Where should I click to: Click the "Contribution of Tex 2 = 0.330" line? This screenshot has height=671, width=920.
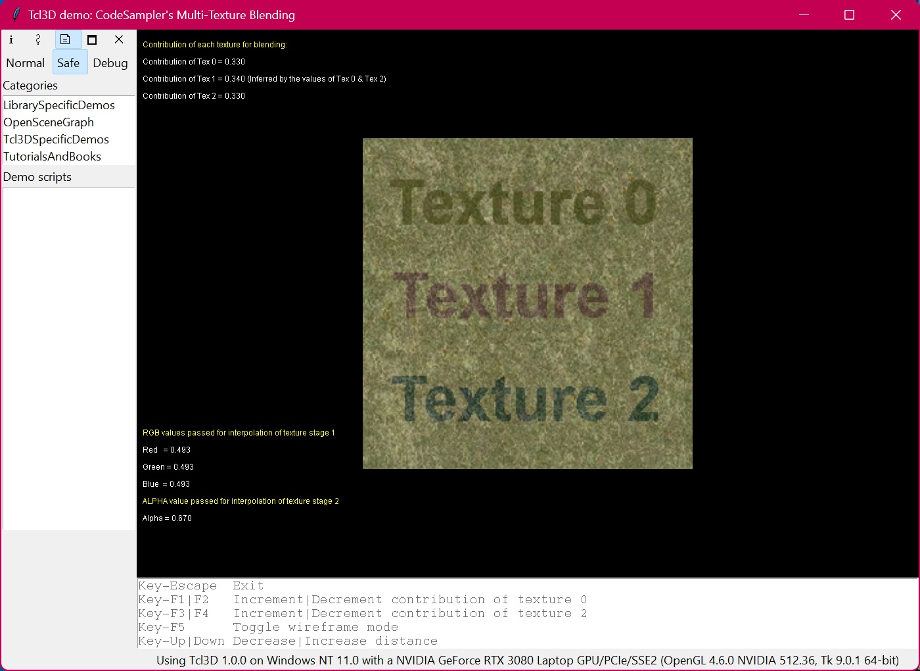pyautogui.click(x=194, y=96)
